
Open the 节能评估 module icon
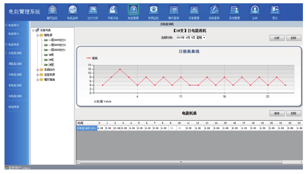[x=113, y=11]
